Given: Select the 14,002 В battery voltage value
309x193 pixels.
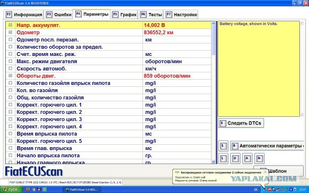Looking at the screenshot, I should coord(154,25).
